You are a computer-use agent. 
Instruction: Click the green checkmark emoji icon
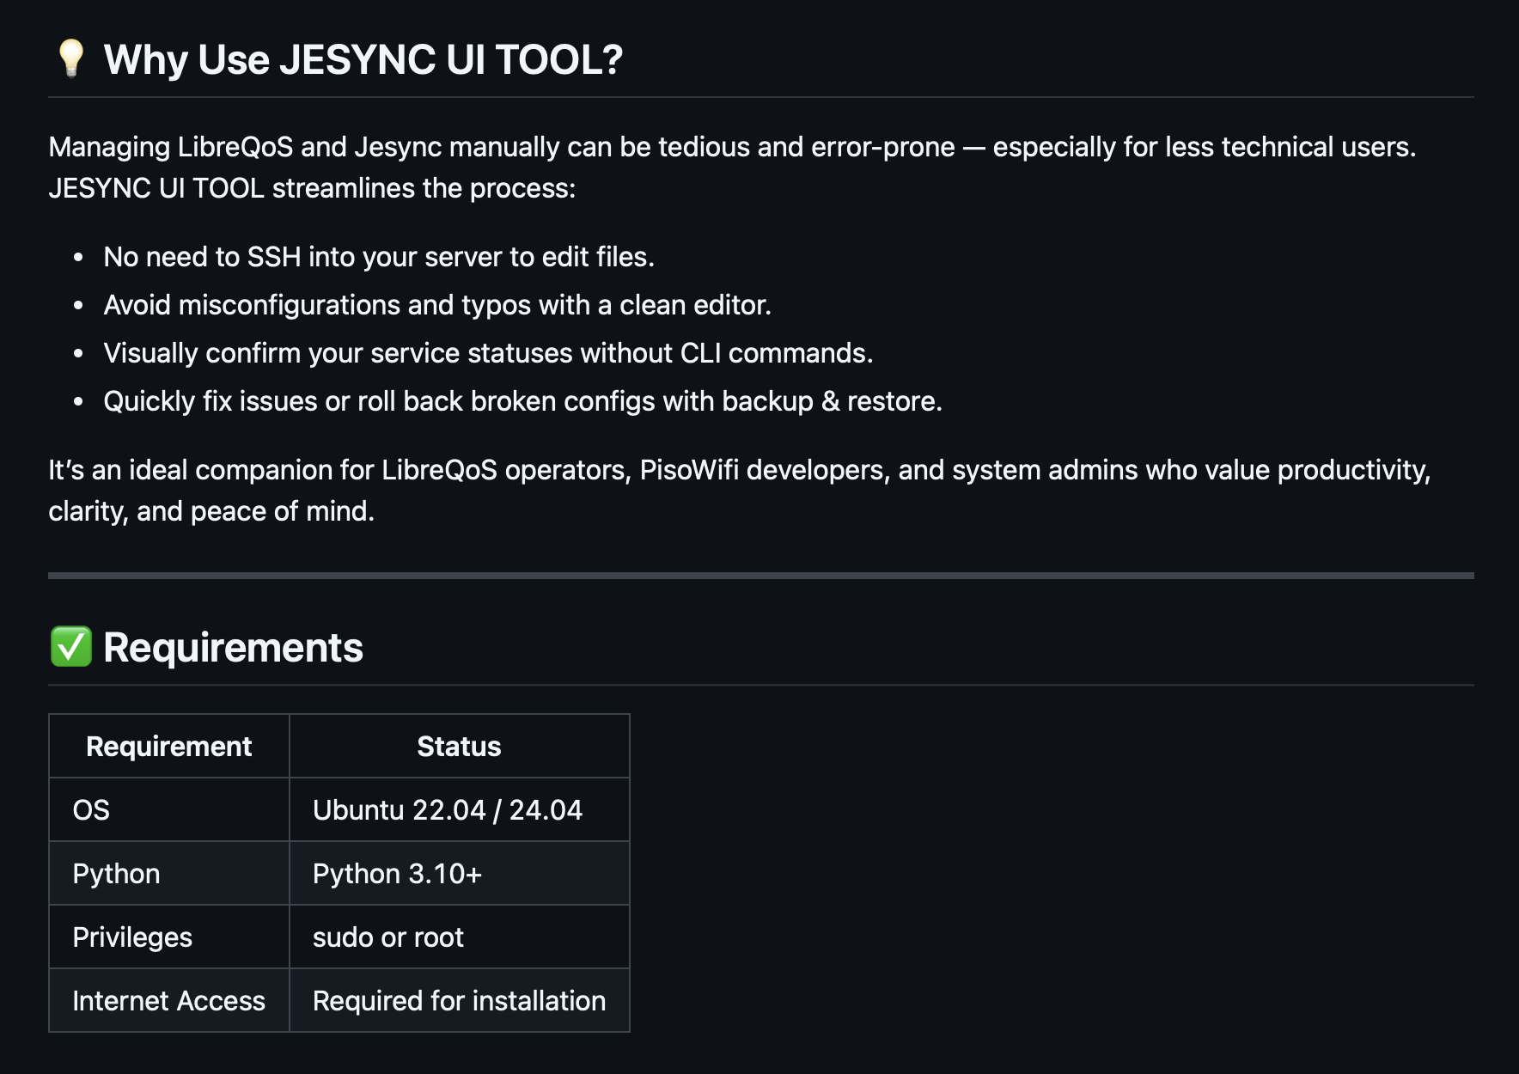coord(70,647)
